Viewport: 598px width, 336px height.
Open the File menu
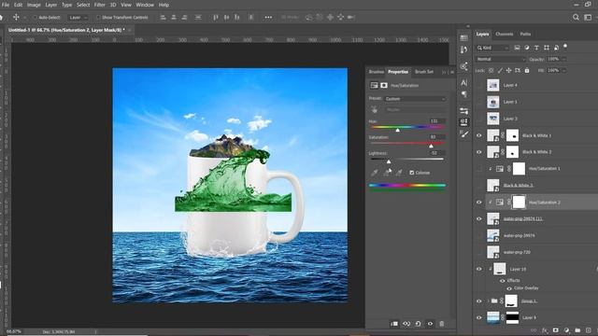coord(6,5)
